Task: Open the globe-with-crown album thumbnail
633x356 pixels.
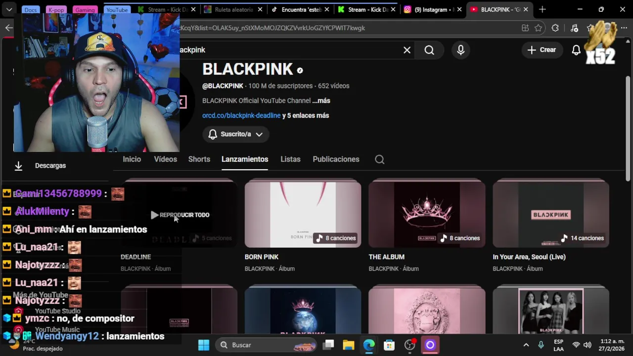Action: [303, 311]
